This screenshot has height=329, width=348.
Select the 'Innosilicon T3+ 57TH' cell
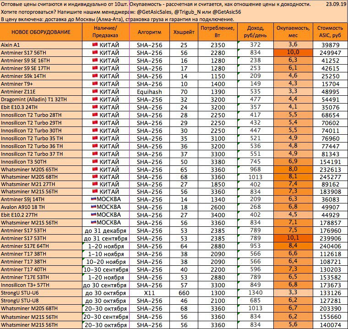point(41,285)
